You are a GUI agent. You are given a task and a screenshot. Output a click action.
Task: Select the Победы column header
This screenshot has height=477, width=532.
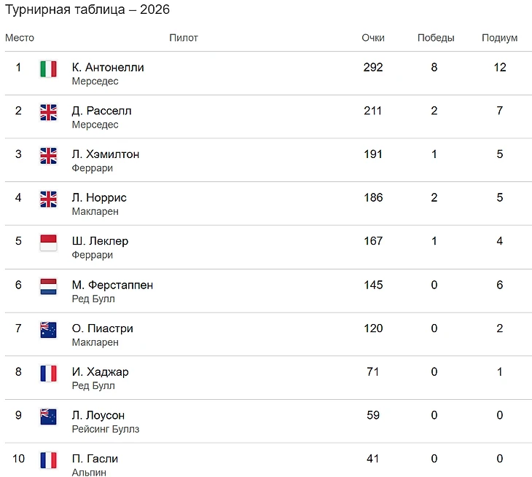point(436,38)
